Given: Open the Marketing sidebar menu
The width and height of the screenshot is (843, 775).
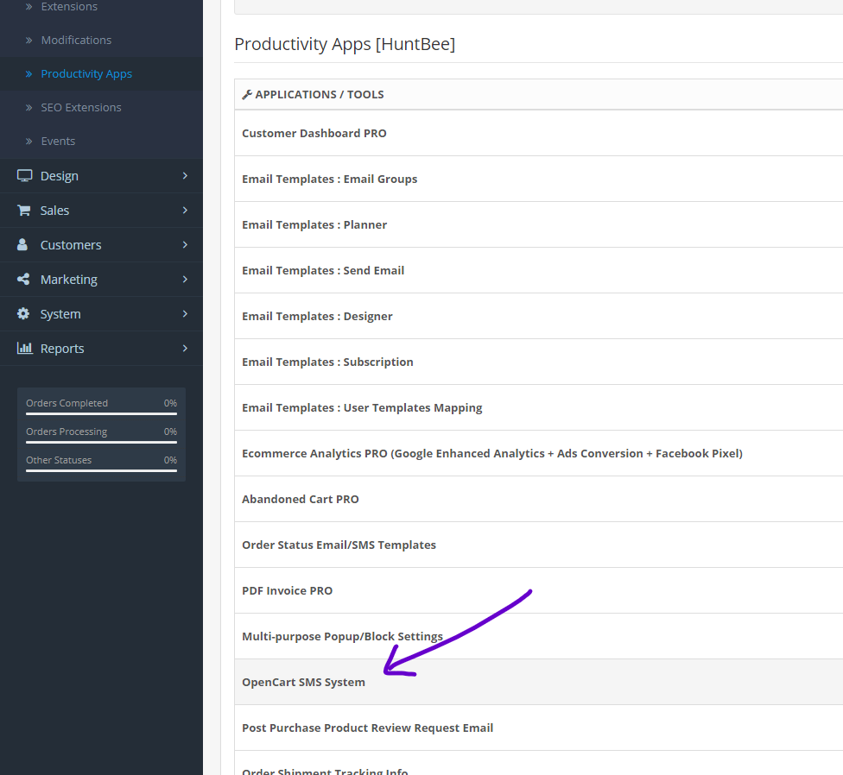Looking at the screenshot, I should click(101, 279).
